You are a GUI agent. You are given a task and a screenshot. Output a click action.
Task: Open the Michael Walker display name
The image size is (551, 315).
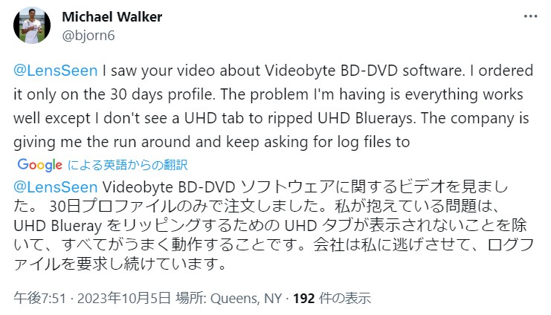pos(112,17)
